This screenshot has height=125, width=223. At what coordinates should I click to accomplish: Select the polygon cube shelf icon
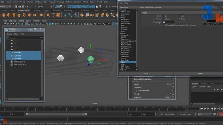point(9,15)
